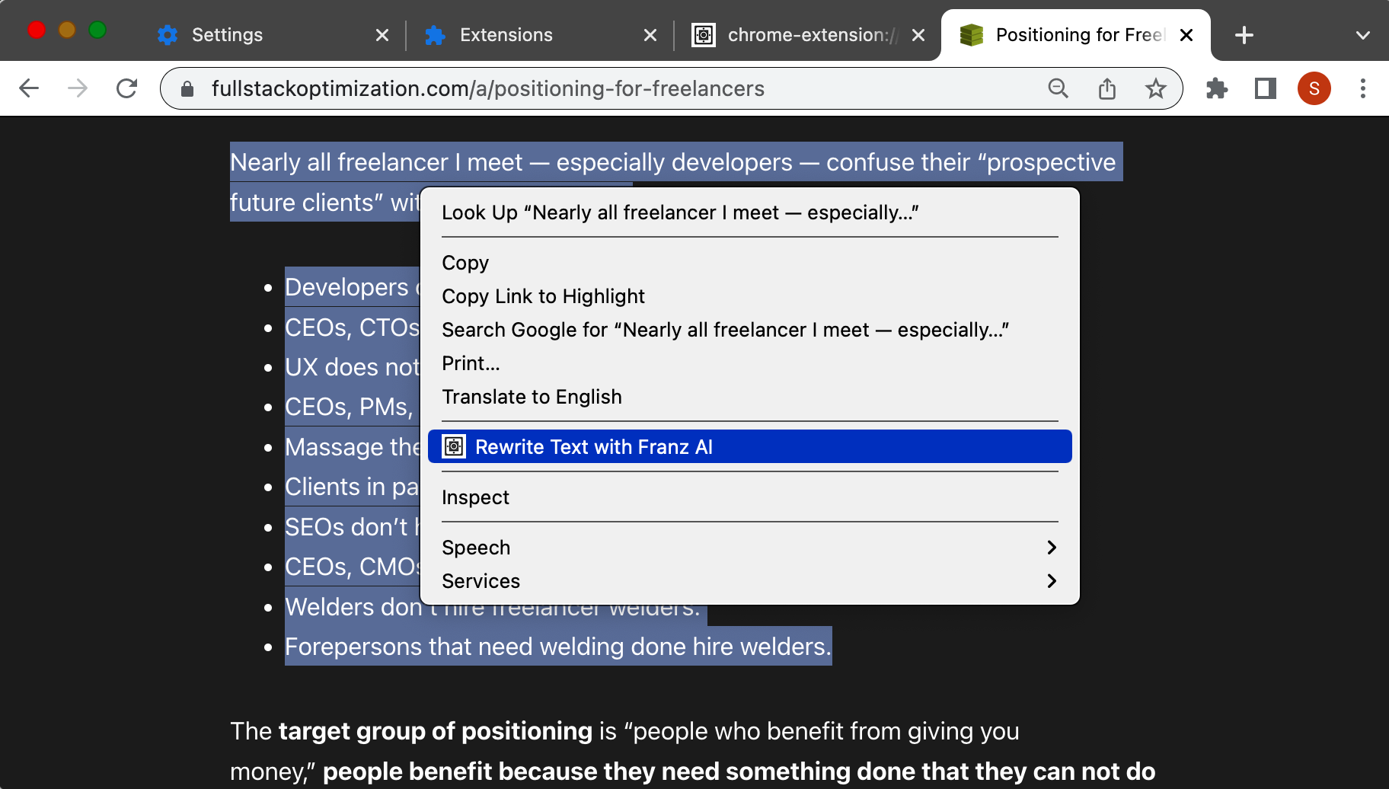1389x789 pixels.
Task: View site info via lock icon
Action: tap(187, 89)
